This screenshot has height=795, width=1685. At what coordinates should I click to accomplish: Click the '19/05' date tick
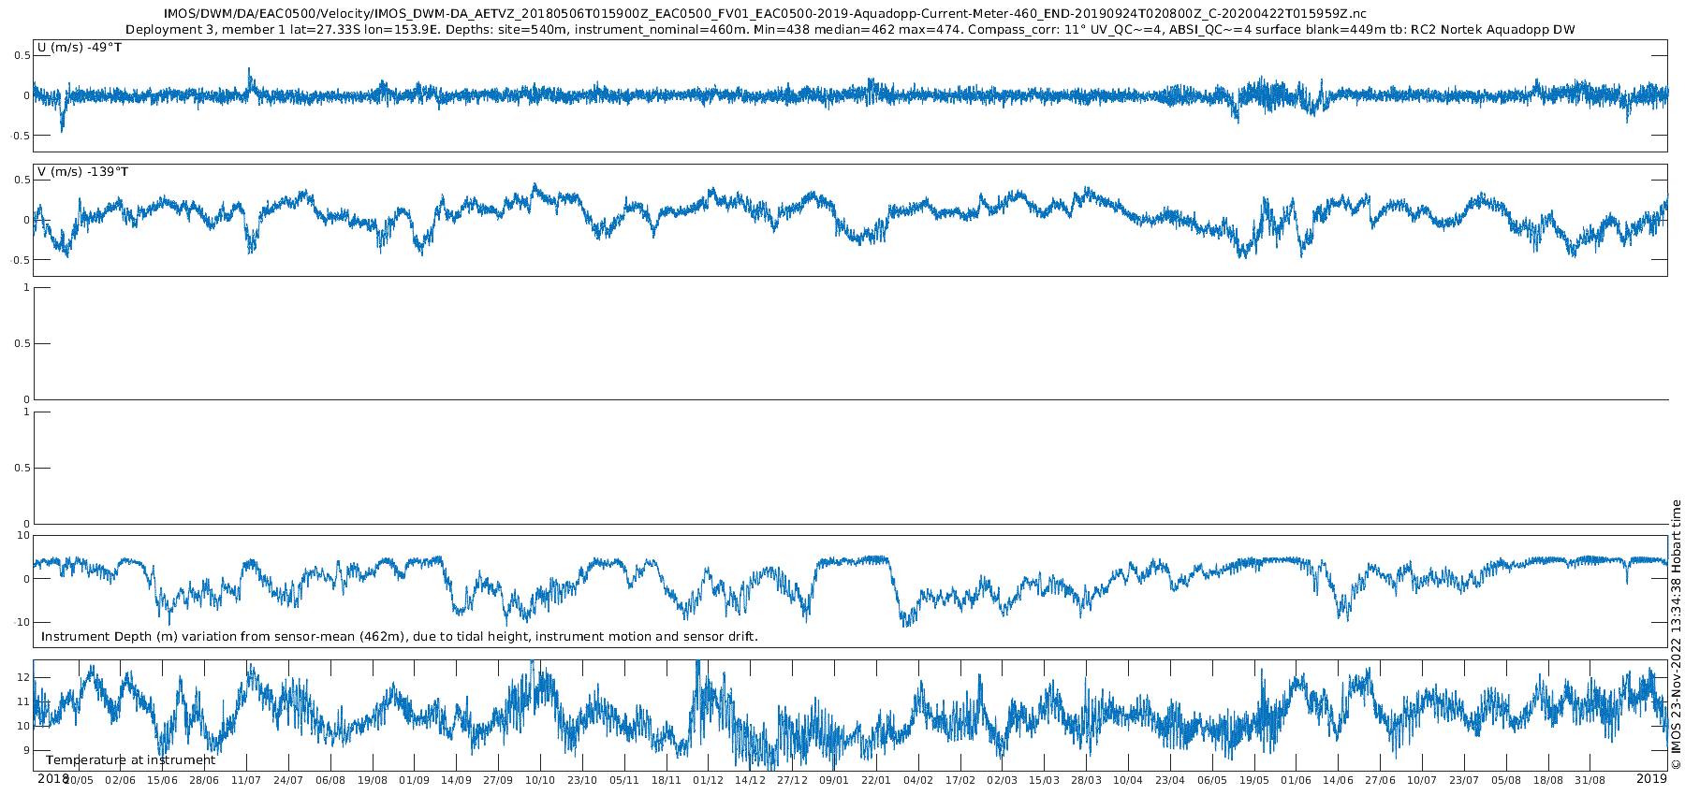(1254, 781)
